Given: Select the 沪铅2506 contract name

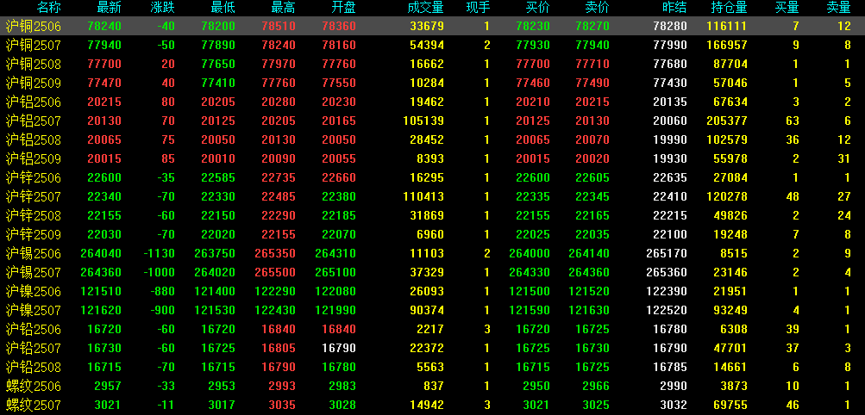Looking at the screenshot, I should pos(33,329).
